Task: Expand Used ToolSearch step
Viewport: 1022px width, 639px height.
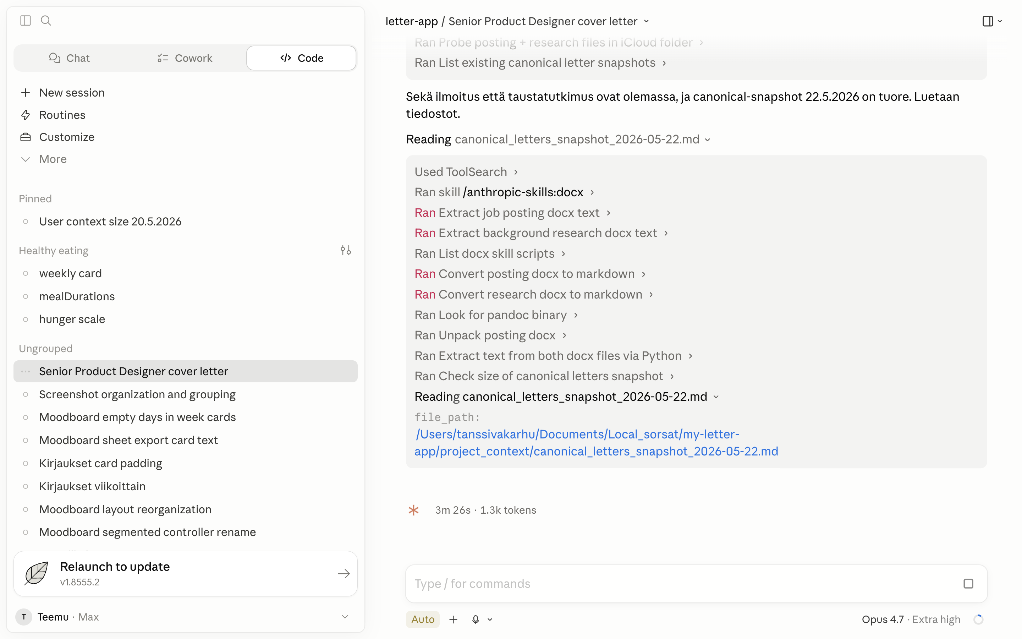Action: pos(466,172)
